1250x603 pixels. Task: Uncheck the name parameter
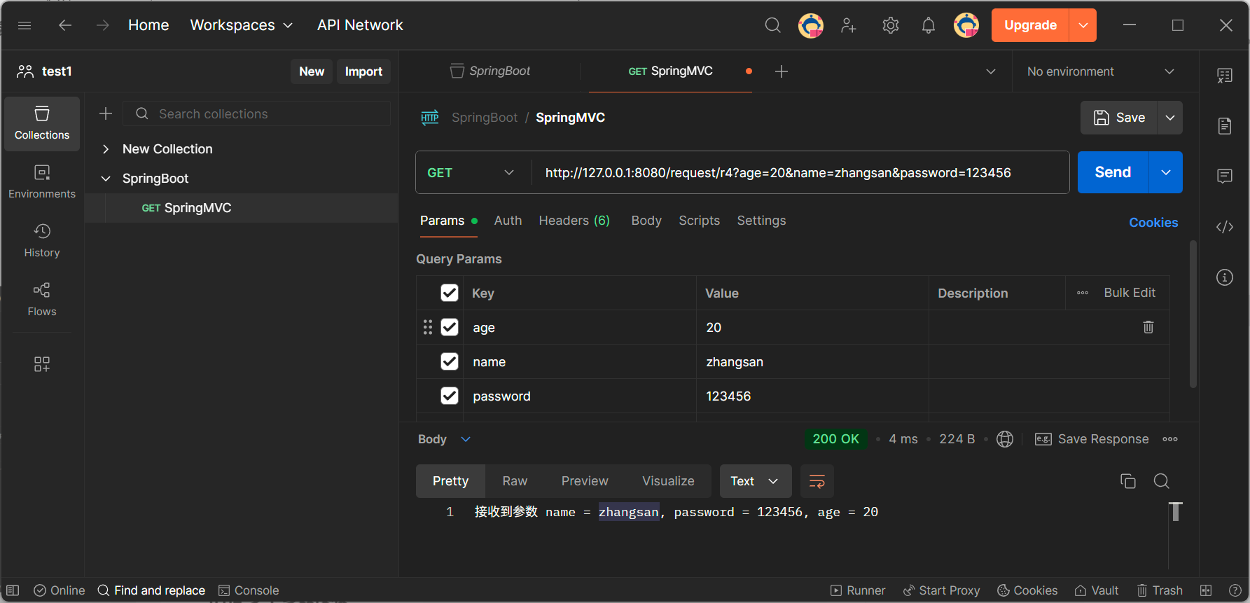click(450, 361)
